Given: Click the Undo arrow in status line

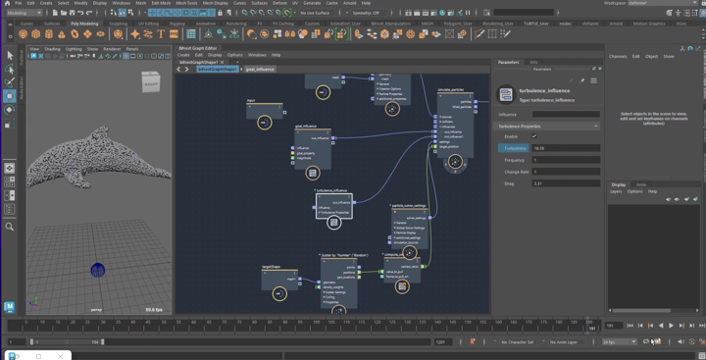Looking at the screenshot, I should click(80, 13).
